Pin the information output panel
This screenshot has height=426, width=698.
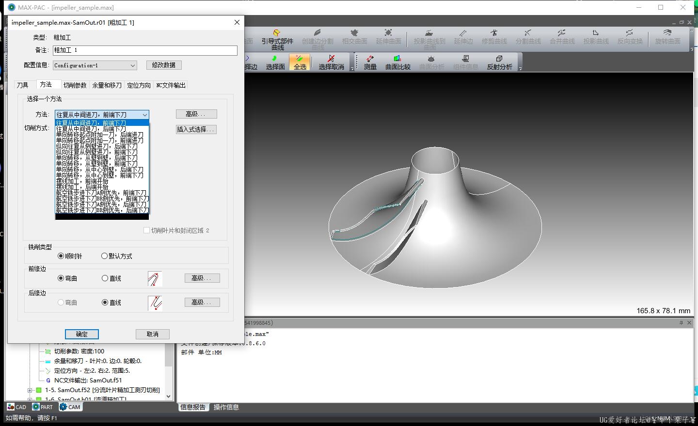681,322
